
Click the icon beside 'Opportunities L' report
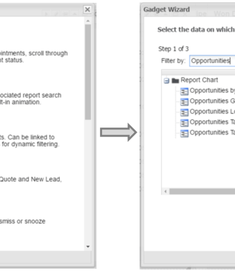click(184, 112)
